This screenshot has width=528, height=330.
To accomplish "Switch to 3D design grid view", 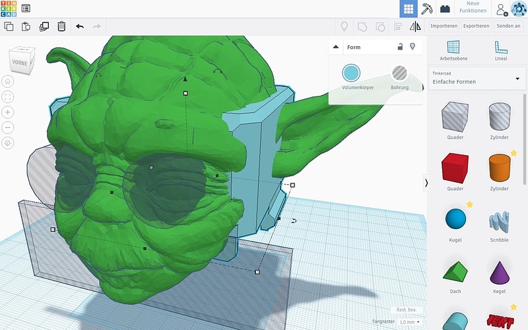I will 409,9.
